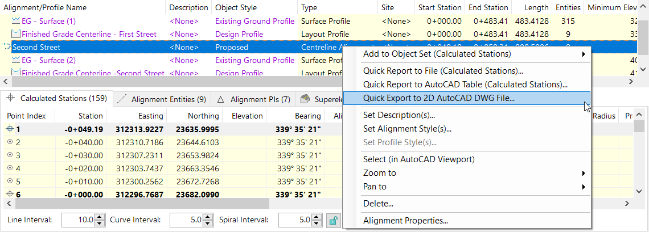Click the point icon in row 3
The image size is (649, 232).
10,155
